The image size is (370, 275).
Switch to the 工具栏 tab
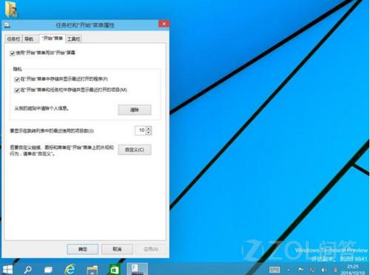(x=74, y=39)
